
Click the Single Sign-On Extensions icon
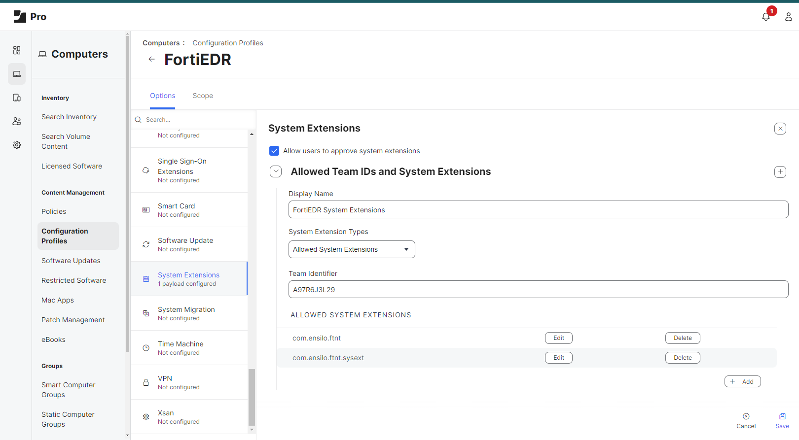(146, 170)
